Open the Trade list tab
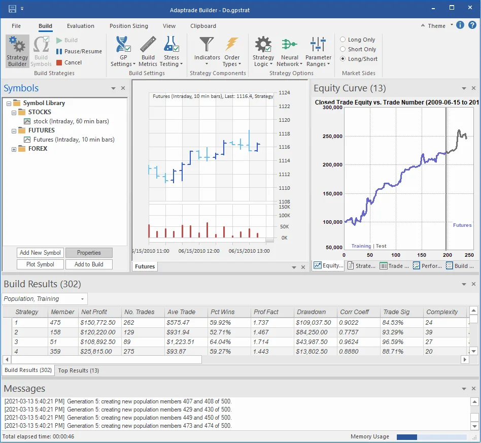 point(394,266)
